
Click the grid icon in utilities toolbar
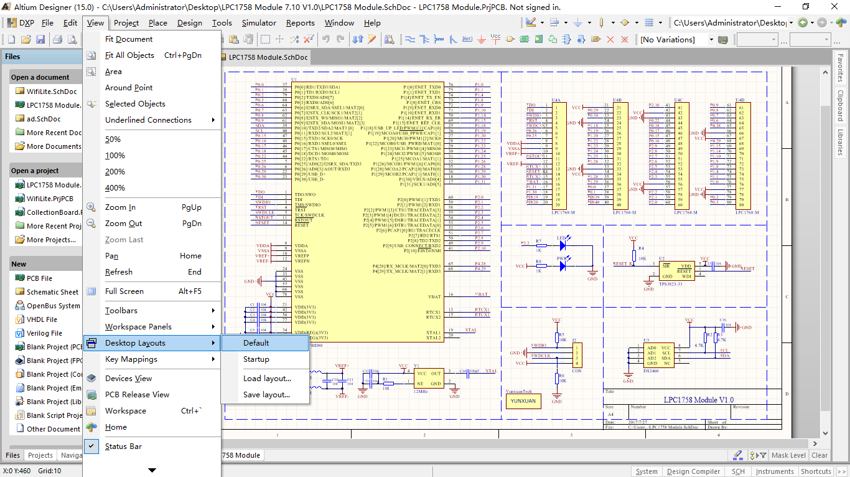tap(649, 22)
